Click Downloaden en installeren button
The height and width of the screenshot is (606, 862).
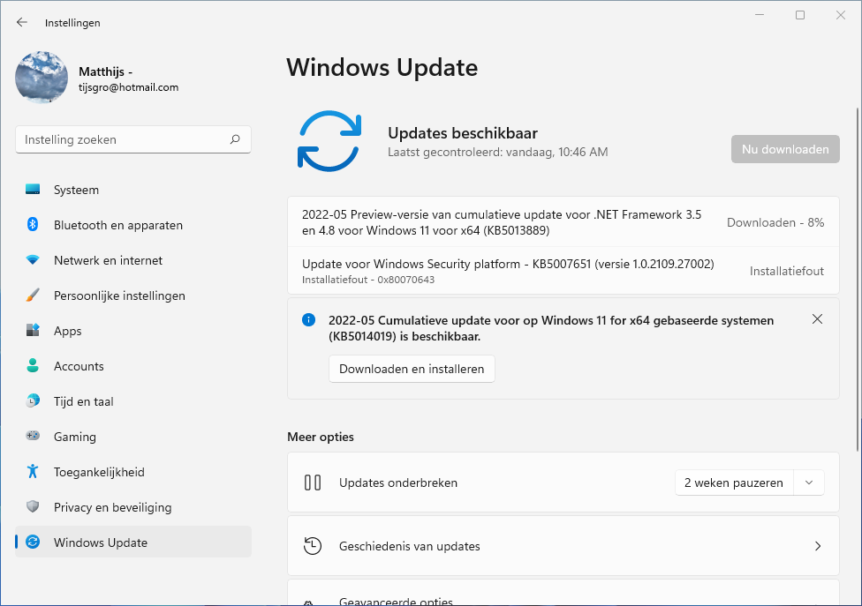pyautogui.click(x=412, y=369)
